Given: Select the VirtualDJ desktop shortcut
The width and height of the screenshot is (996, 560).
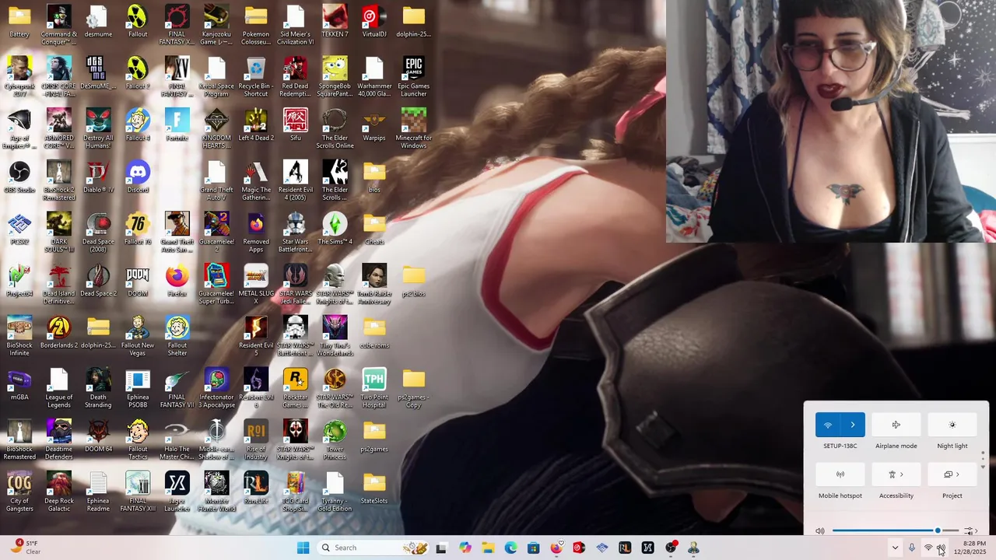Looking at the screenshot, I should [x=374, y=21].
